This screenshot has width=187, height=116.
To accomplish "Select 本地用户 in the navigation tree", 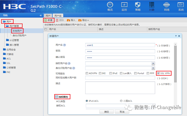I will [17, 31].
